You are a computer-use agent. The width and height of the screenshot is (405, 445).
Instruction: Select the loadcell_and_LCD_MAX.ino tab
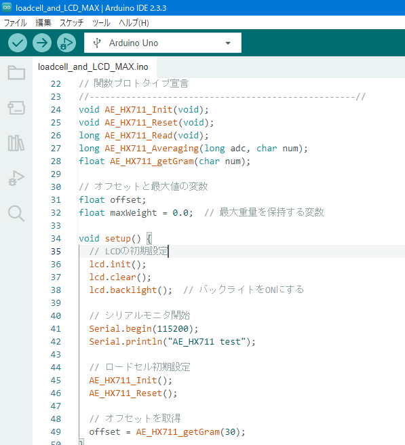pos(93,67)
